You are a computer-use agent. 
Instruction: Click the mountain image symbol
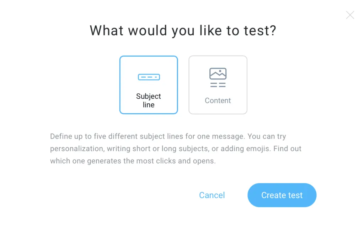(x=218, y=74)
